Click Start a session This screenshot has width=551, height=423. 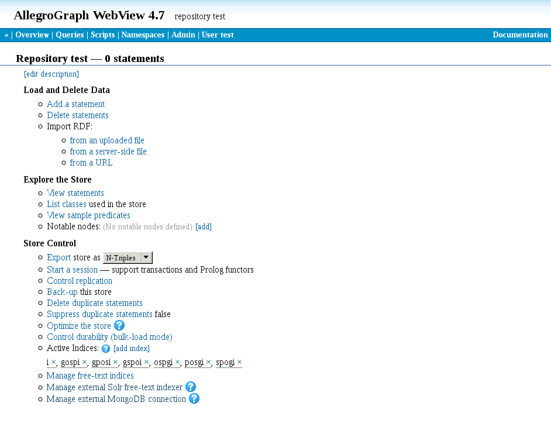click(x=72, y=270)
